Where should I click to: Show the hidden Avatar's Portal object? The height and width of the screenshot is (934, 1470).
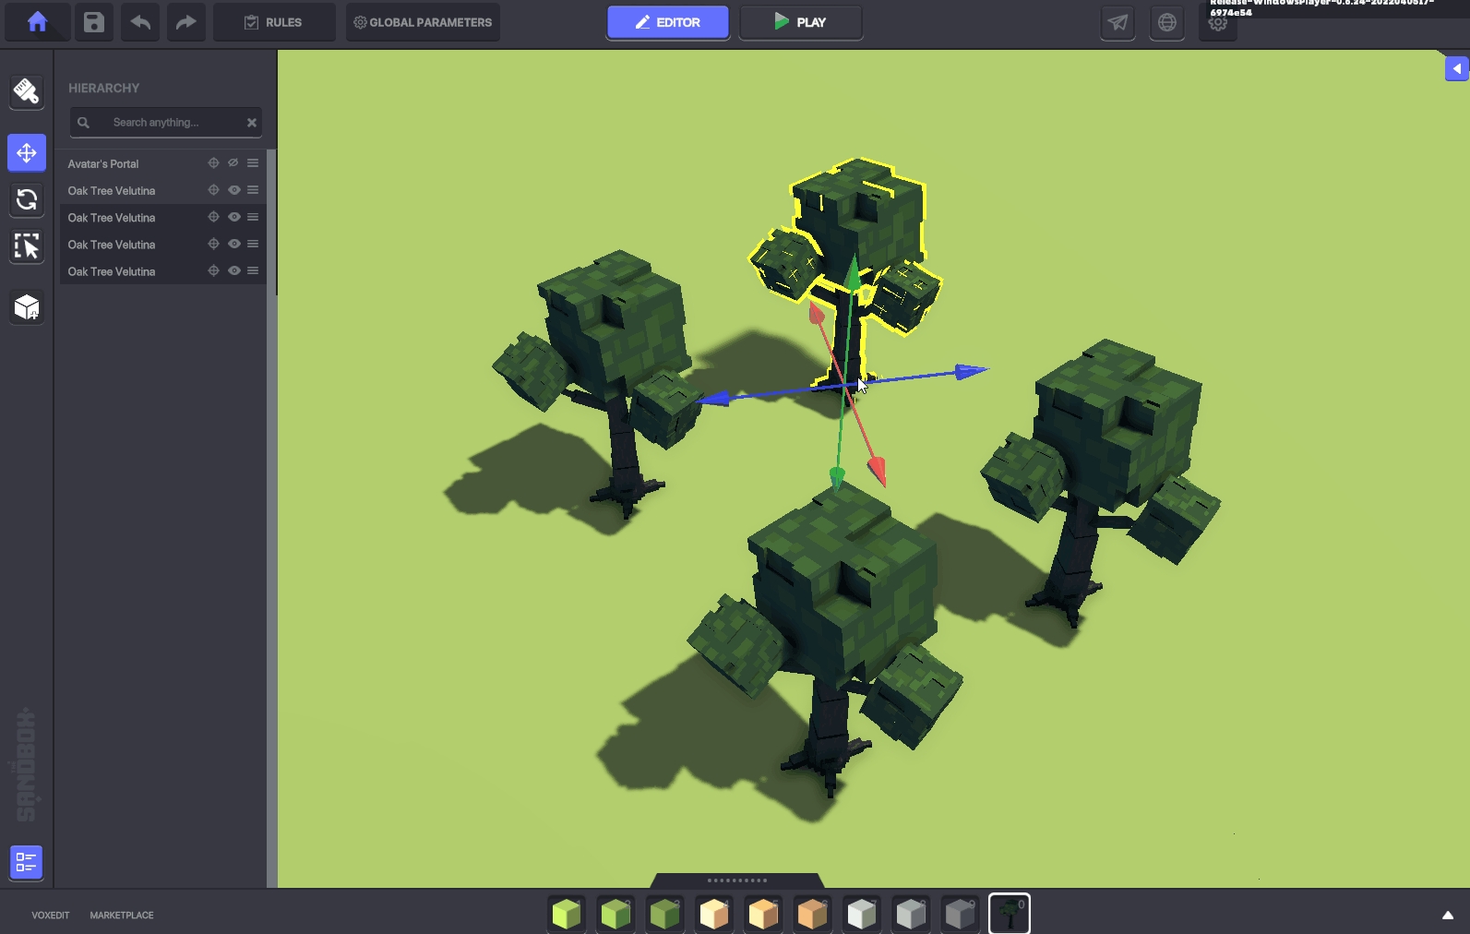[233, 163]
